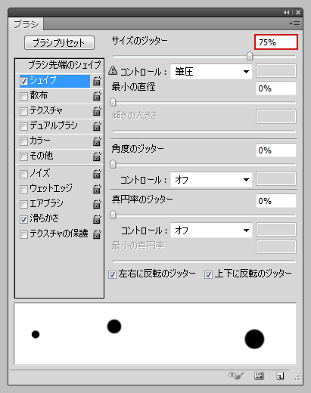The height and width of the screenshot is (393, 311).
Task: Uncheck the 滑らかさ checkbox
Action: click(23, 219)
